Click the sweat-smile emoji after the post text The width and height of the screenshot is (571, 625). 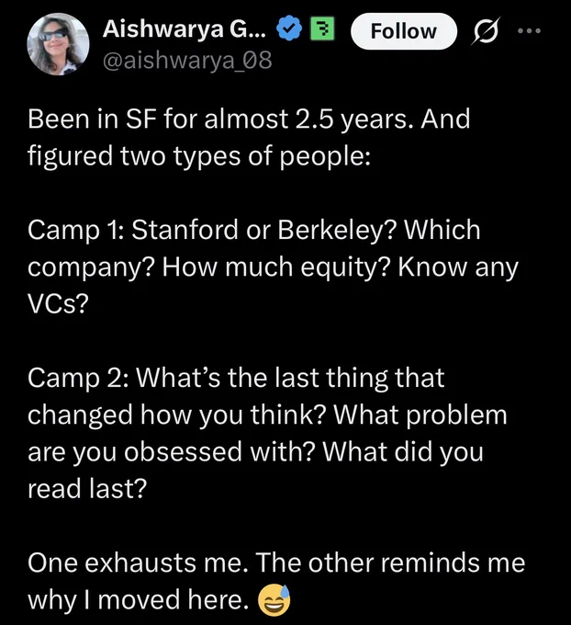(x=274, y=600)
